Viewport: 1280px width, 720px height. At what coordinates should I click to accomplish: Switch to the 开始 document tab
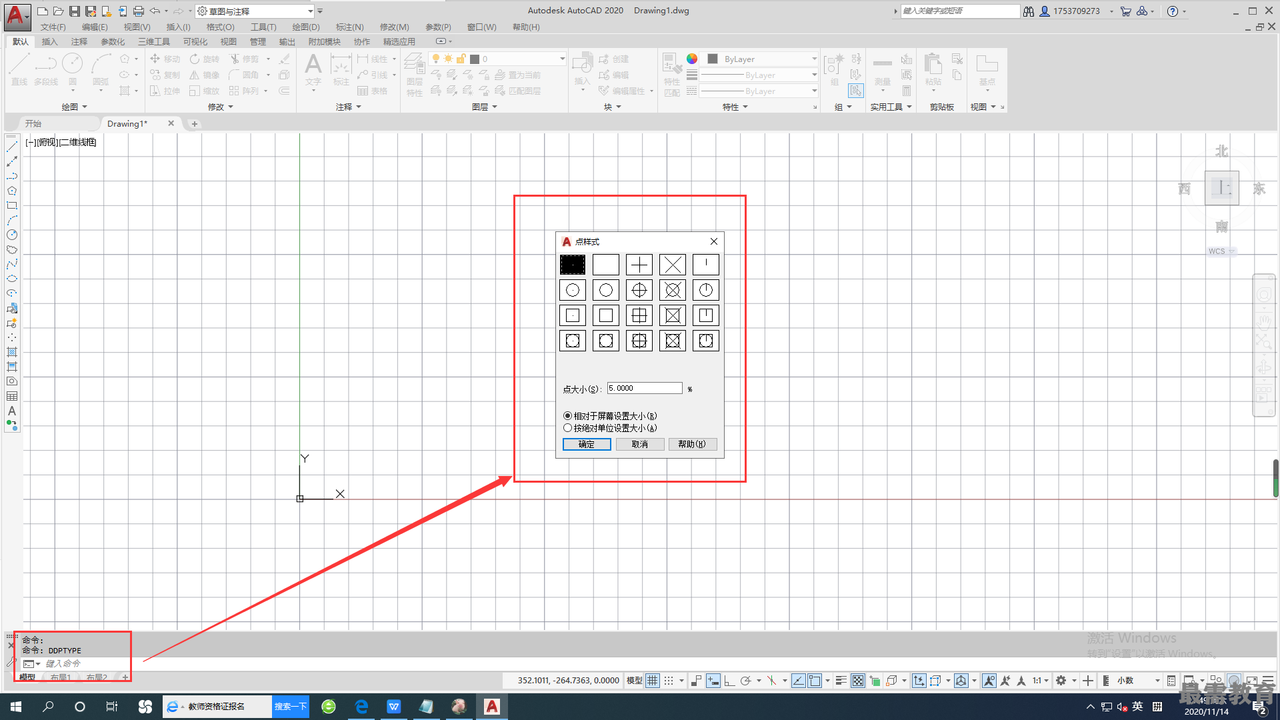(x=33, y=123)
